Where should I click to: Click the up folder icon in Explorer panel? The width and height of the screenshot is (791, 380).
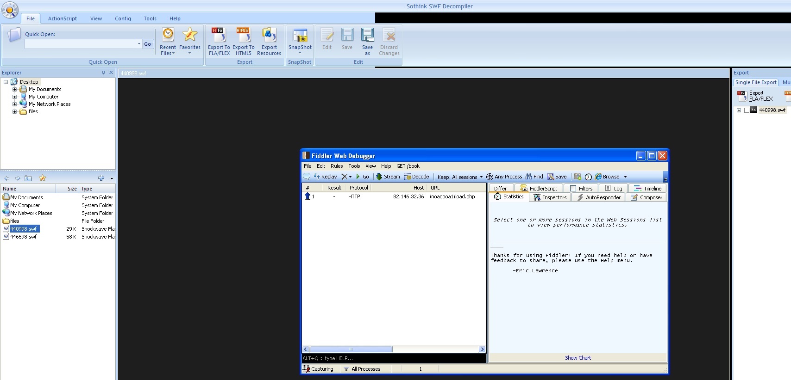click(x=28, y=178)
